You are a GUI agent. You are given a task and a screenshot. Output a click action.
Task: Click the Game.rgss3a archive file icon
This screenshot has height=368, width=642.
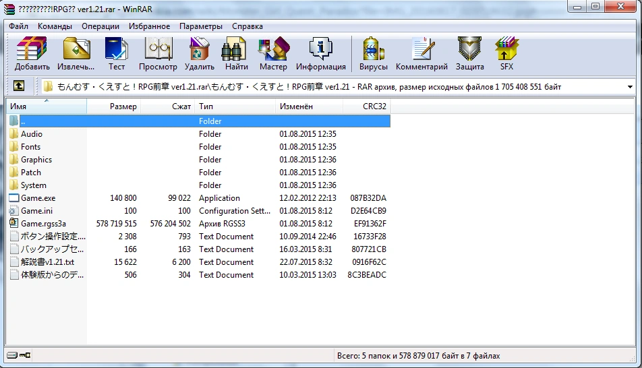click(14, 223)
